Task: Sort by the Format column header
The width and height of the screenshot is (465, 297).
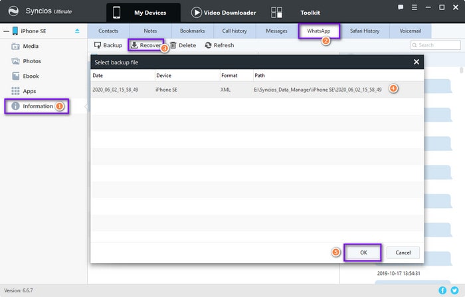Action: point(236,75)
